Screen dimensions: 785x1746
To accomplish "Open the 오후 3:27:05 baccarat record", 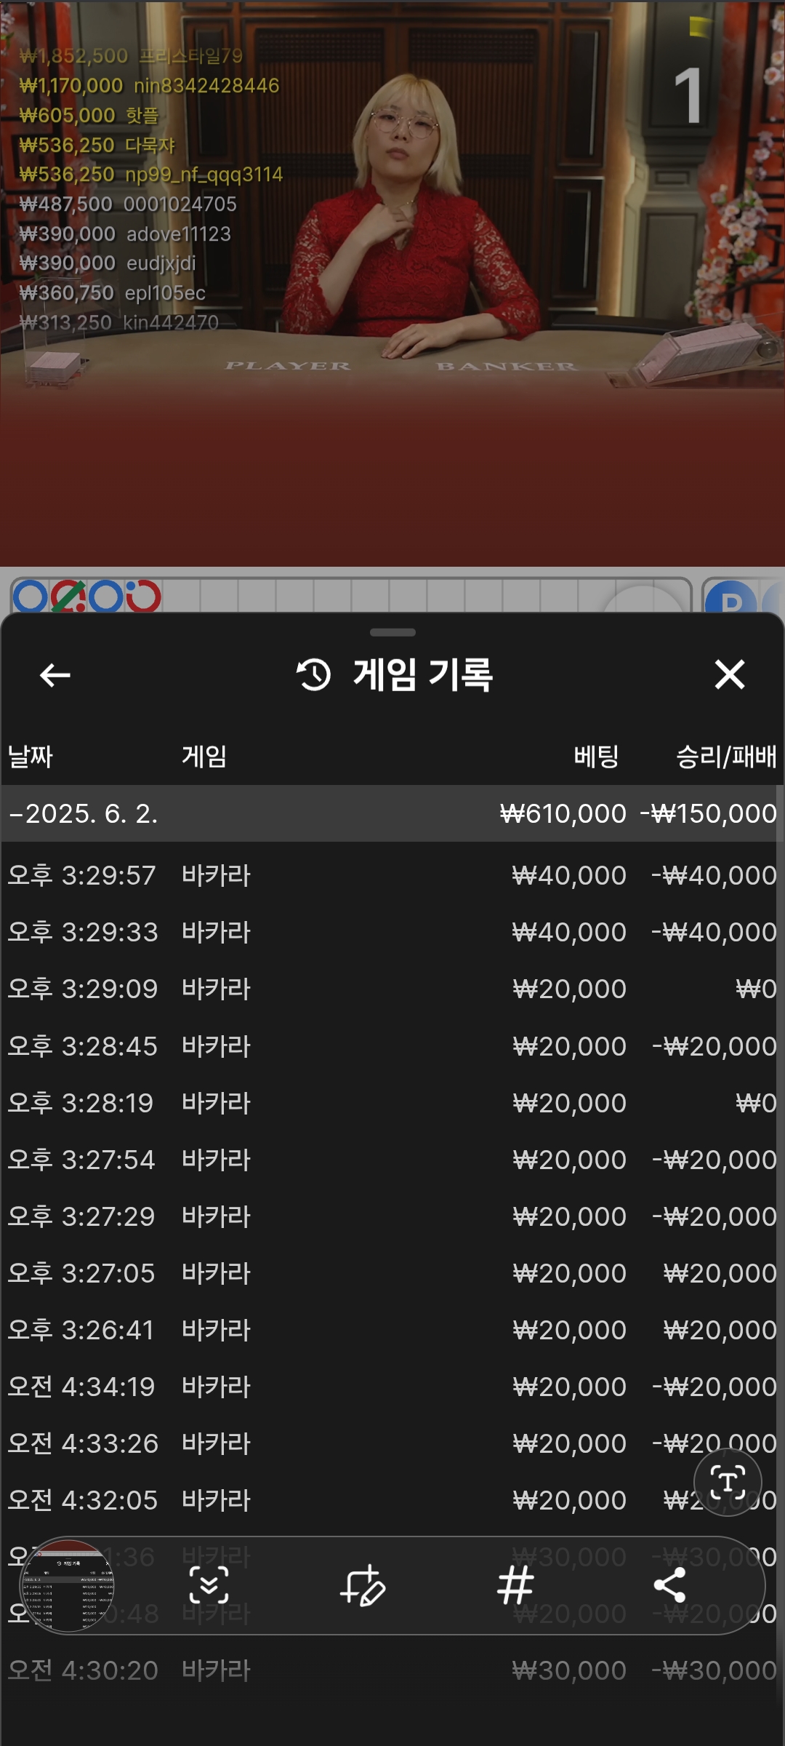I will click(392, 1273).
